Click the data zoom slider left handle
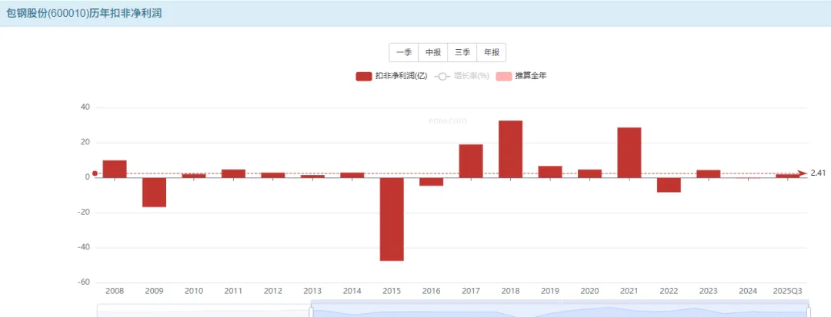Image resolution: width=831 pixels, height=317 pixels. [311, 312]
